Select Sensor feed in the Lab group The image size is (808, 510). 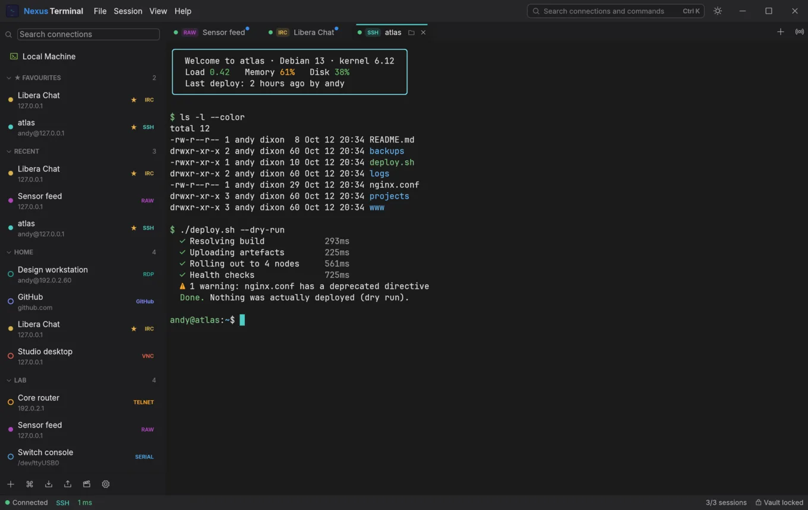(x=83, y=429)
